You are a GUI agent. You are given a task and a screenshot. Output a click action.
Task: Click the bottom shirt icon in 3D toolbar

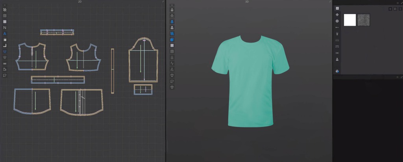172,87
